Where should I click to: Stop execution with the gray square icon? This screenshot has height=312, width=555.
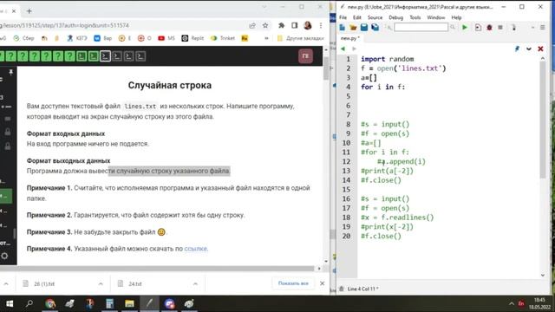[500, 27]
